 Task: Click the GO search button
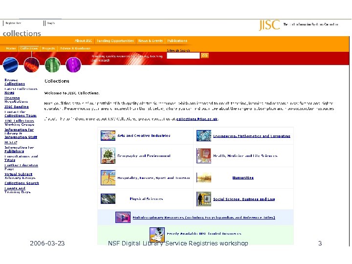[x=205, y=55]
